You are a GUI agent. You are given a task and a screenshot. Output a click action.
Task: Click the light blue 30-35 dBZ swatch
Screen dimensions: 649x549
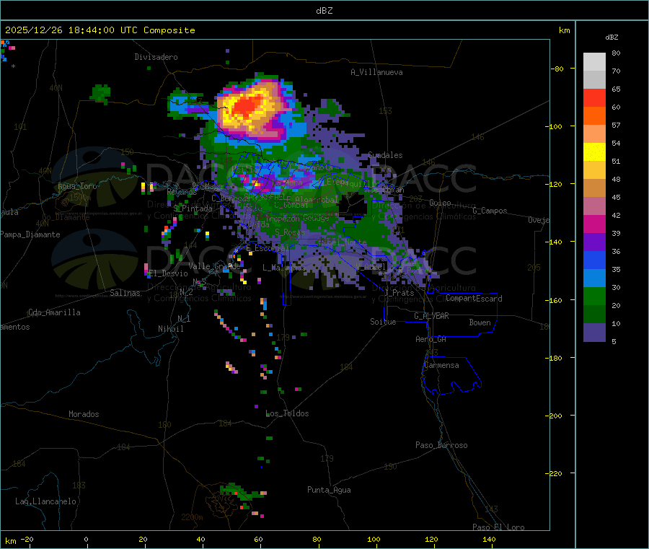[594, 278]
